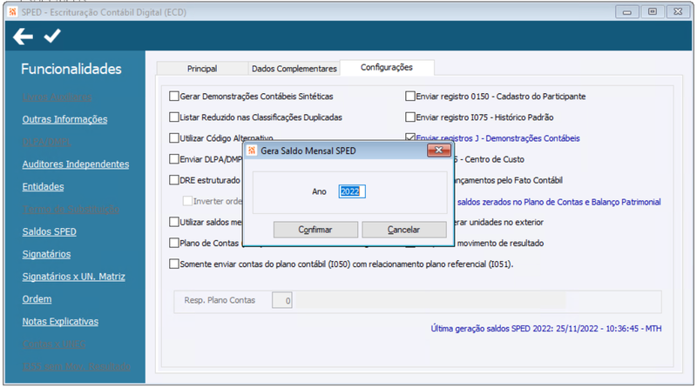Toggle Utilizar saldos mensais checkbox
697x388 pixels.
tap(174, 222)
